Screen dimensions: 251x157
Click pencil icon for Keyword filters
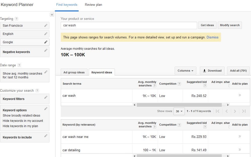tap(46, 97)
